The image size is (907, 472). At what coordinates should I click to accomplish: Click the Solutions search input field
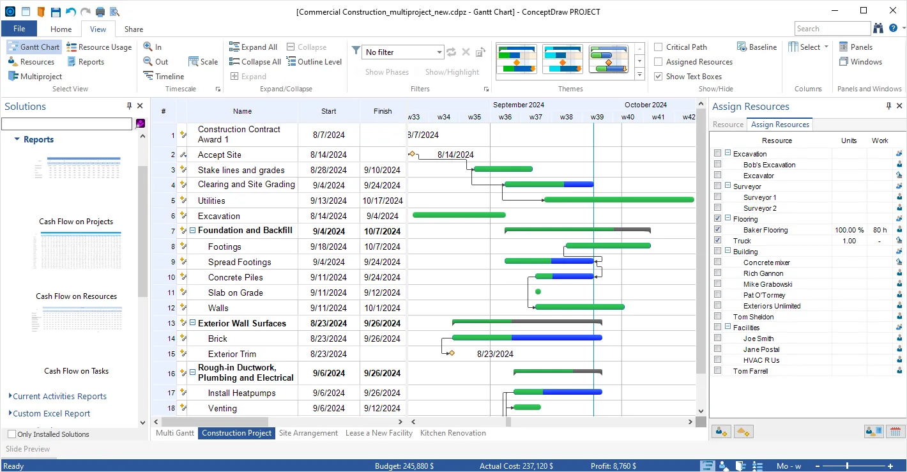(66, 124)
